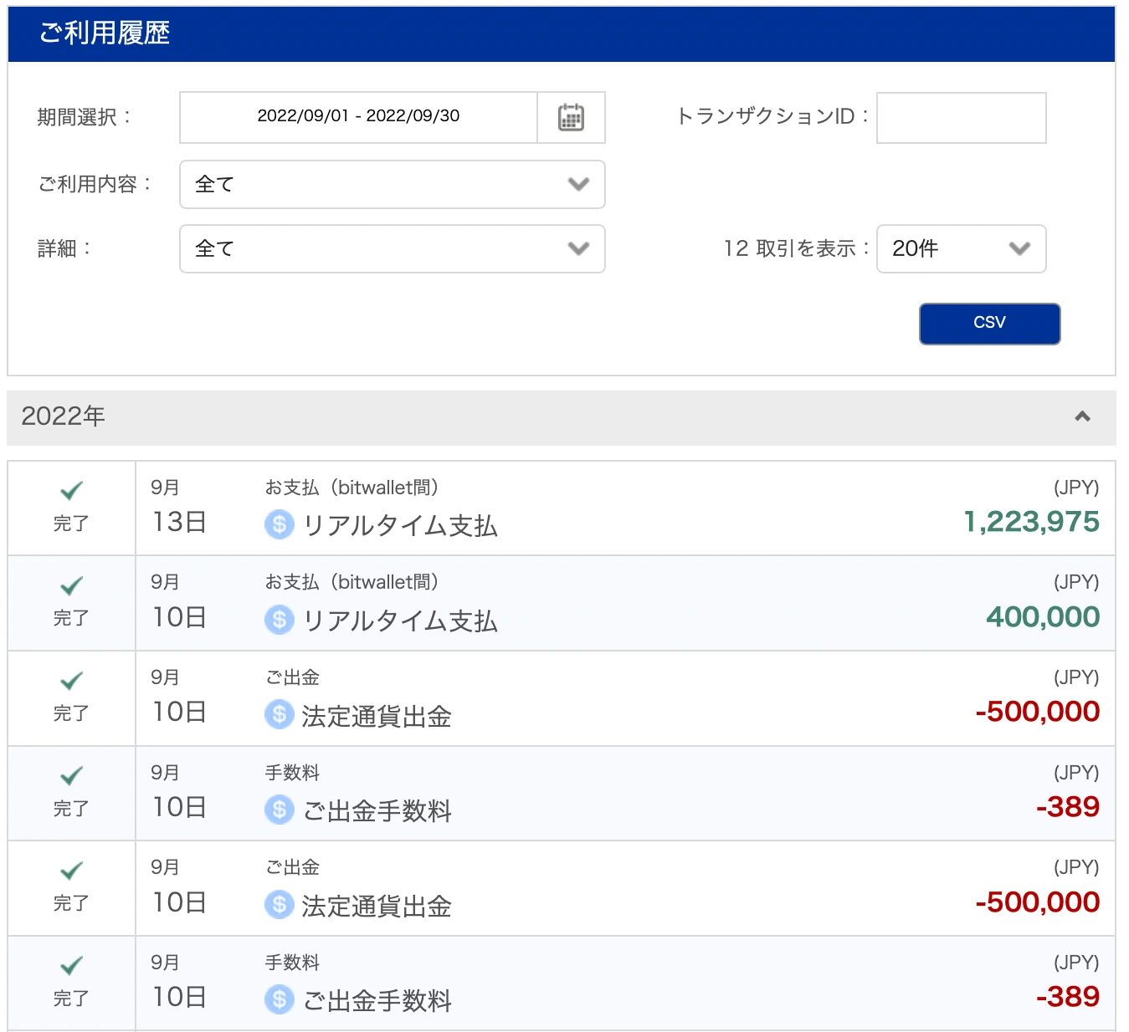The image size is (1129, 1032).
Task: Click the ご利用履歴 header title
Action: click(105, 33)
